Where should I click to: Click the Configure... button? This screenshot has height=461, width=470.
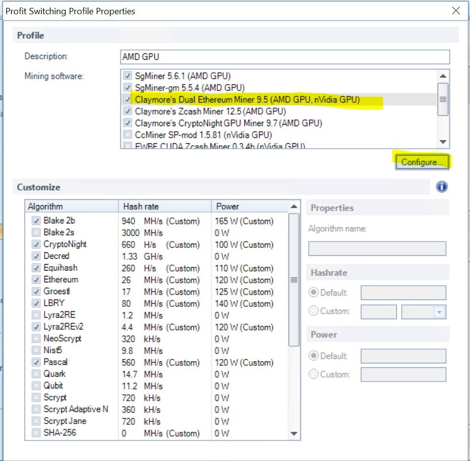[422, 162]
